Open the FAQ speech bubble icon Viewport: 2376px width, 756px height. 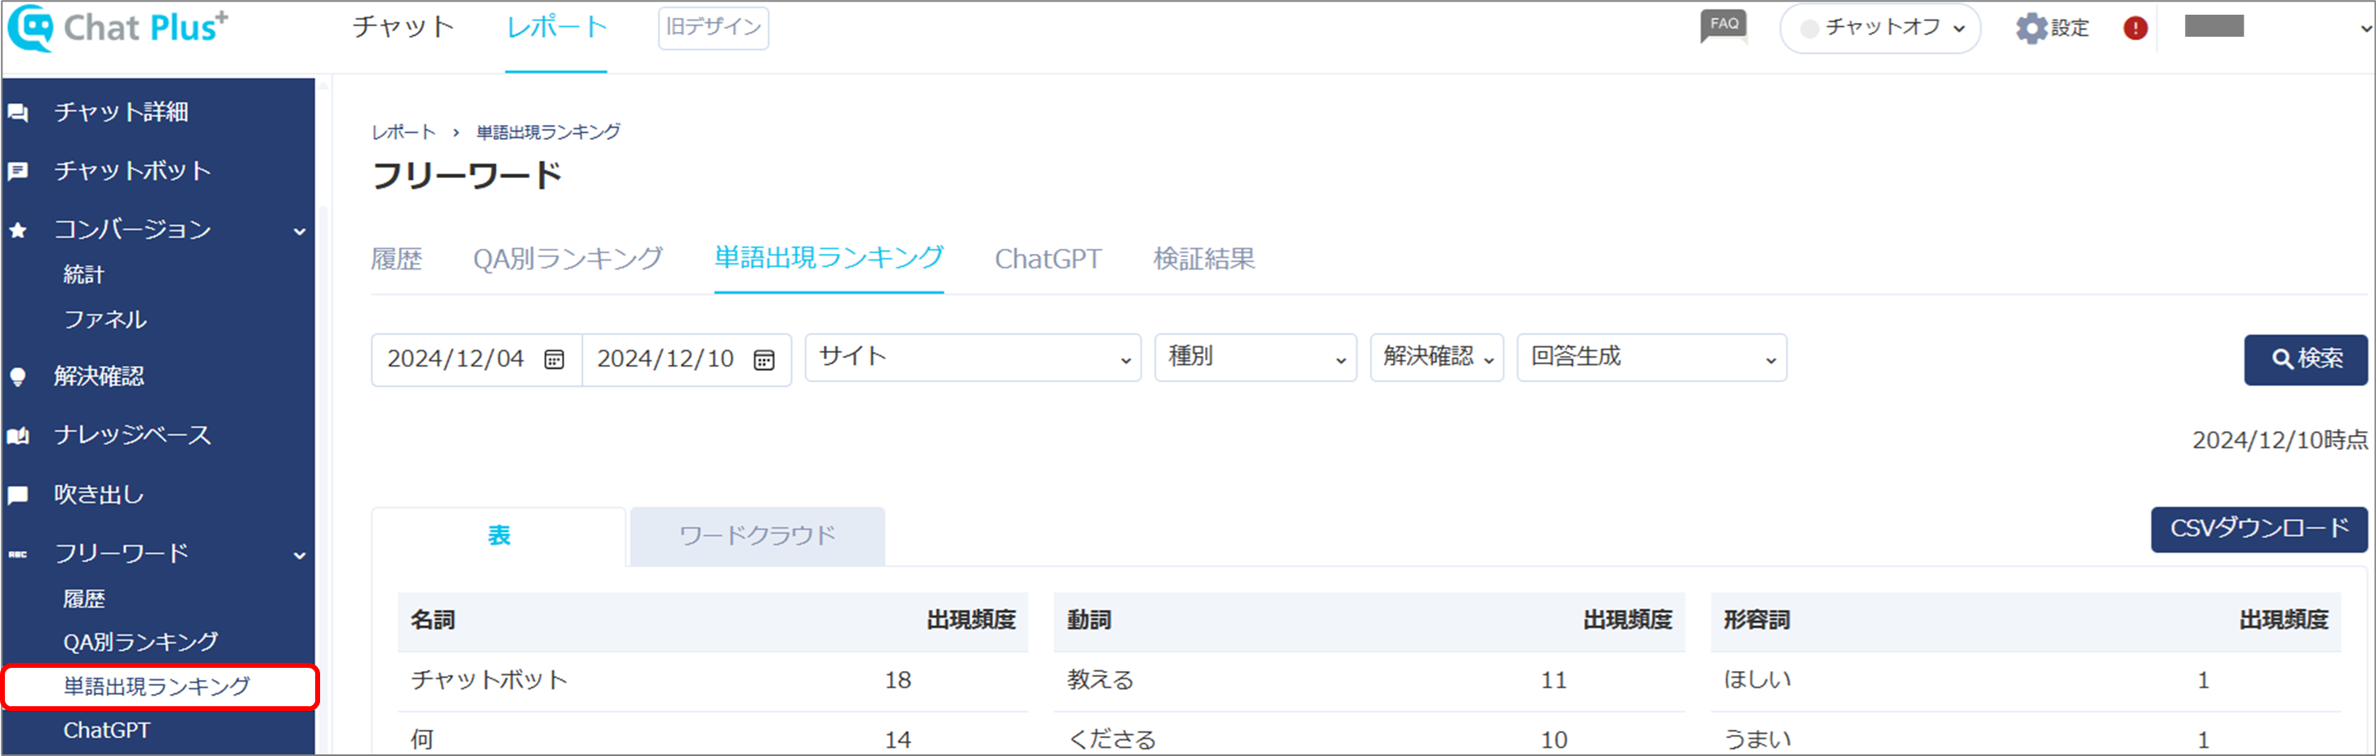[x=1724, y=27]
